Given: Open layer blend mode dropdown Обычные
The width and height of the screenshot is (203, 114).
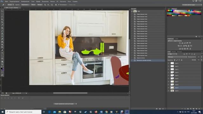Looking at the screenshot, I should coord(177,57).
